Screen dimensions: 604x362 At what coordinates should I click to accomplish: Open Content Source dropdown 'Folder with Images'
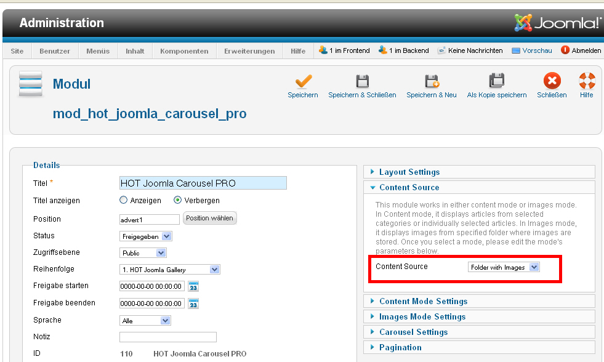pyautogui.click(x=504, y=267)
